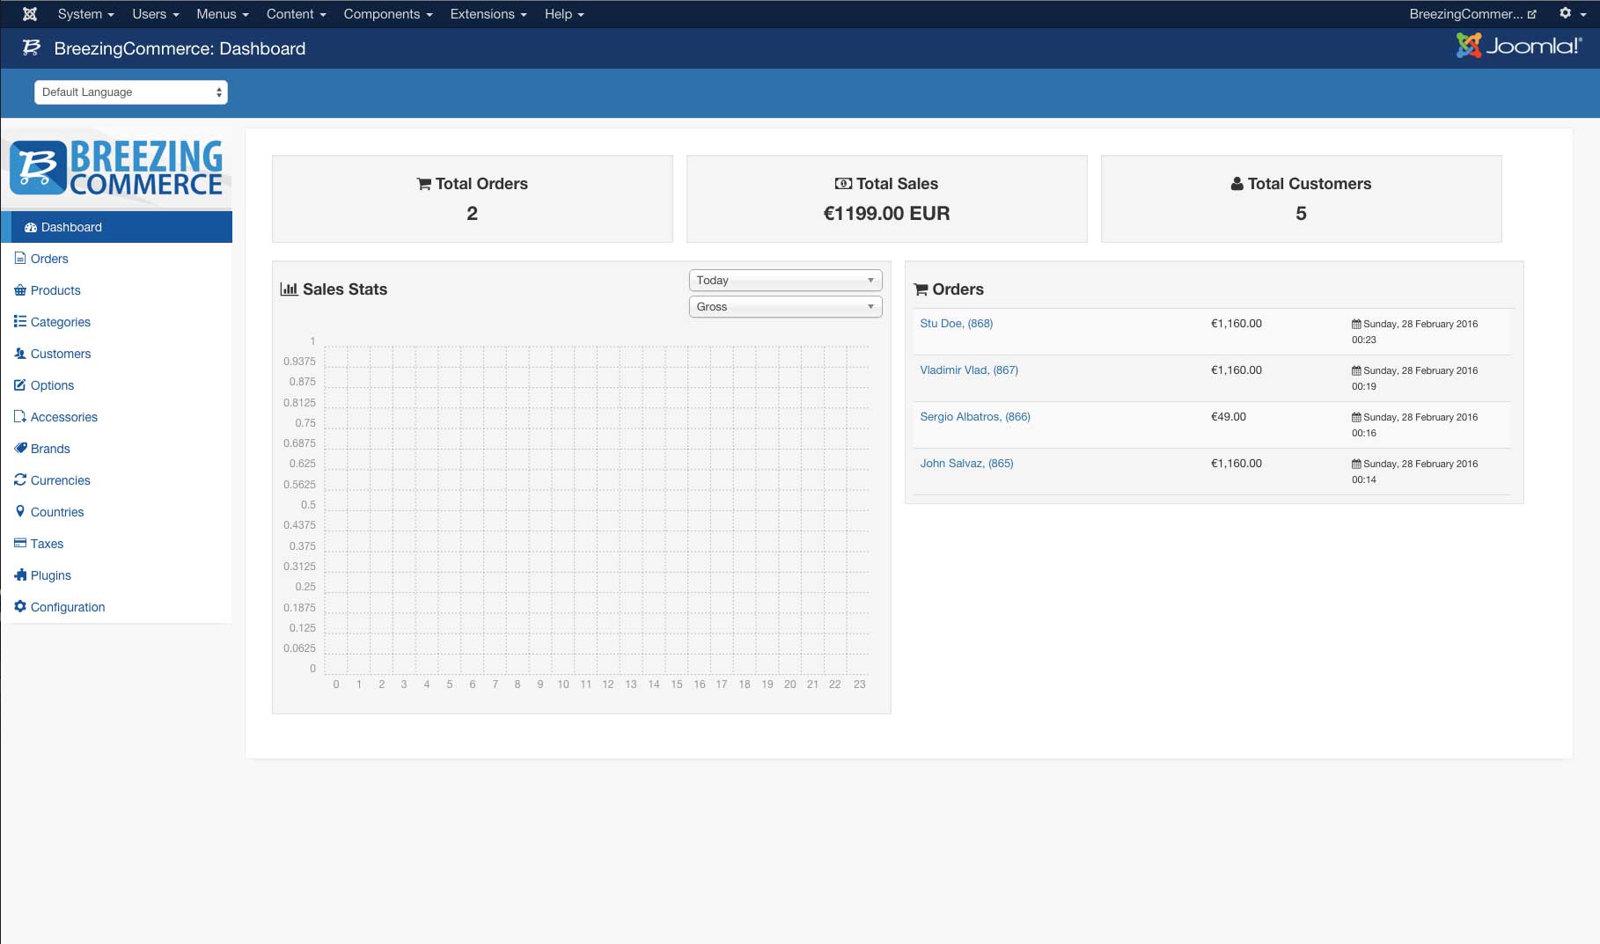This screenshot has width=1600, height=944.
Task: Click the cart icon next to Total Orders
Action: 424,184
